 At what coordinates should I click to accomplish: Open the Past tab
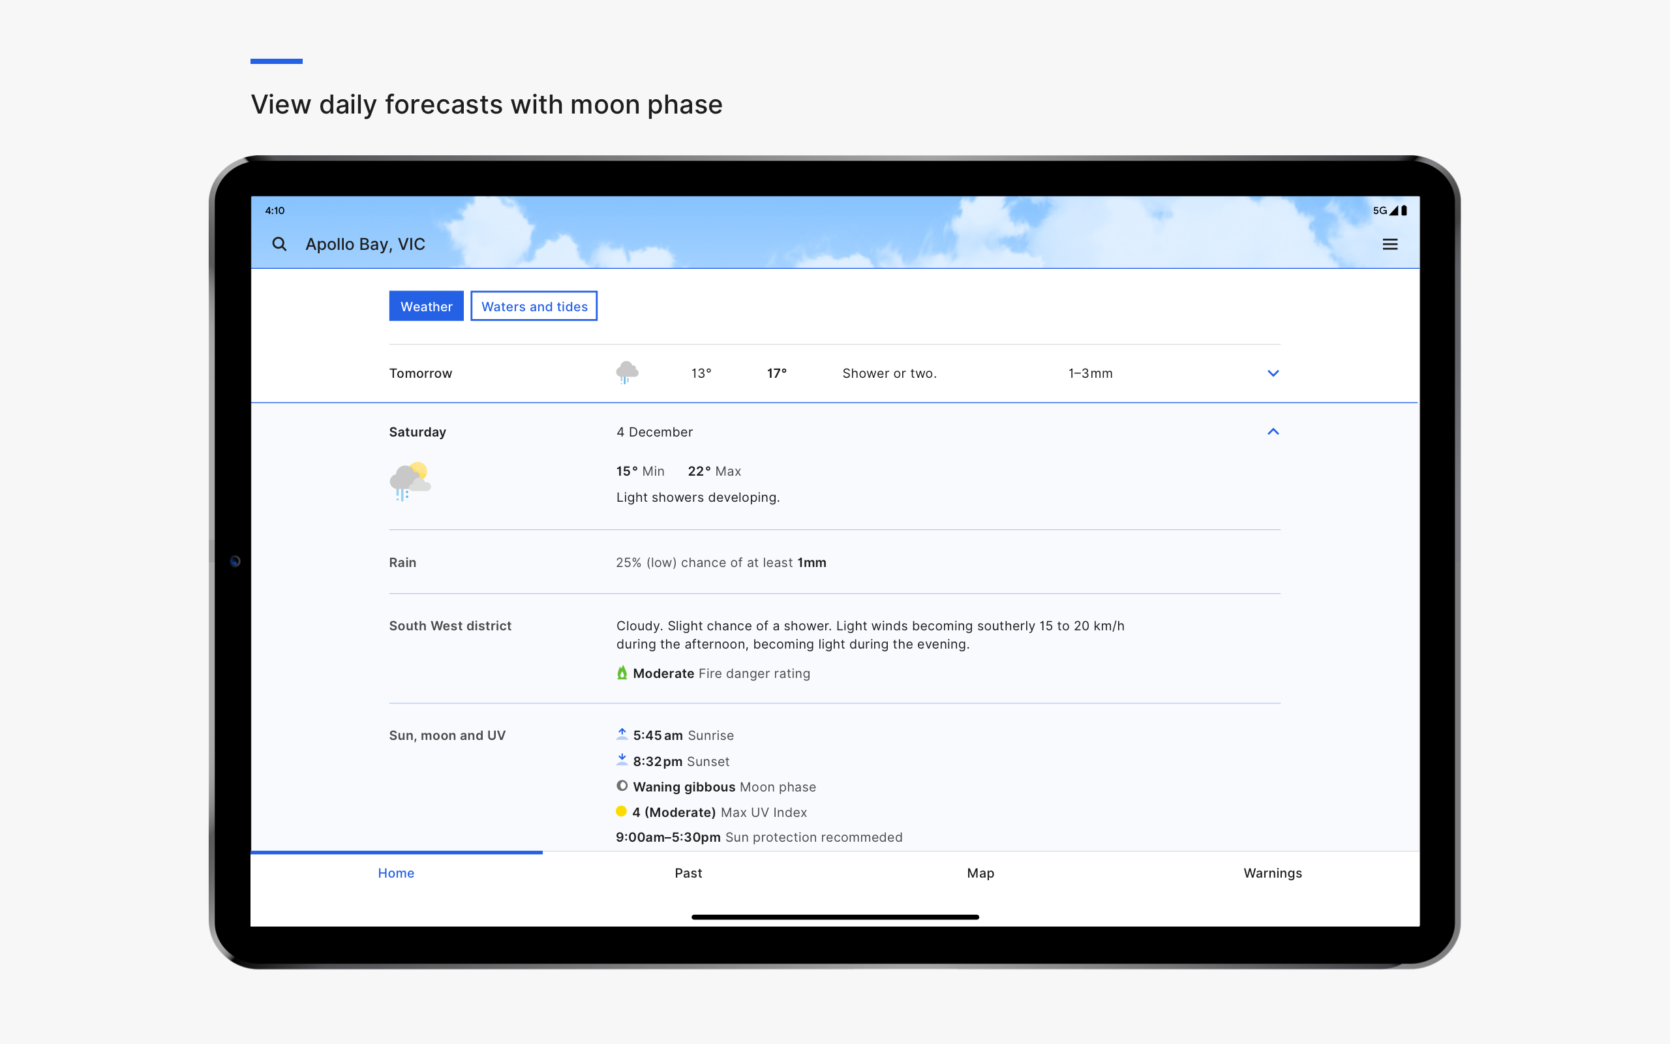click(x=688, y=873)
